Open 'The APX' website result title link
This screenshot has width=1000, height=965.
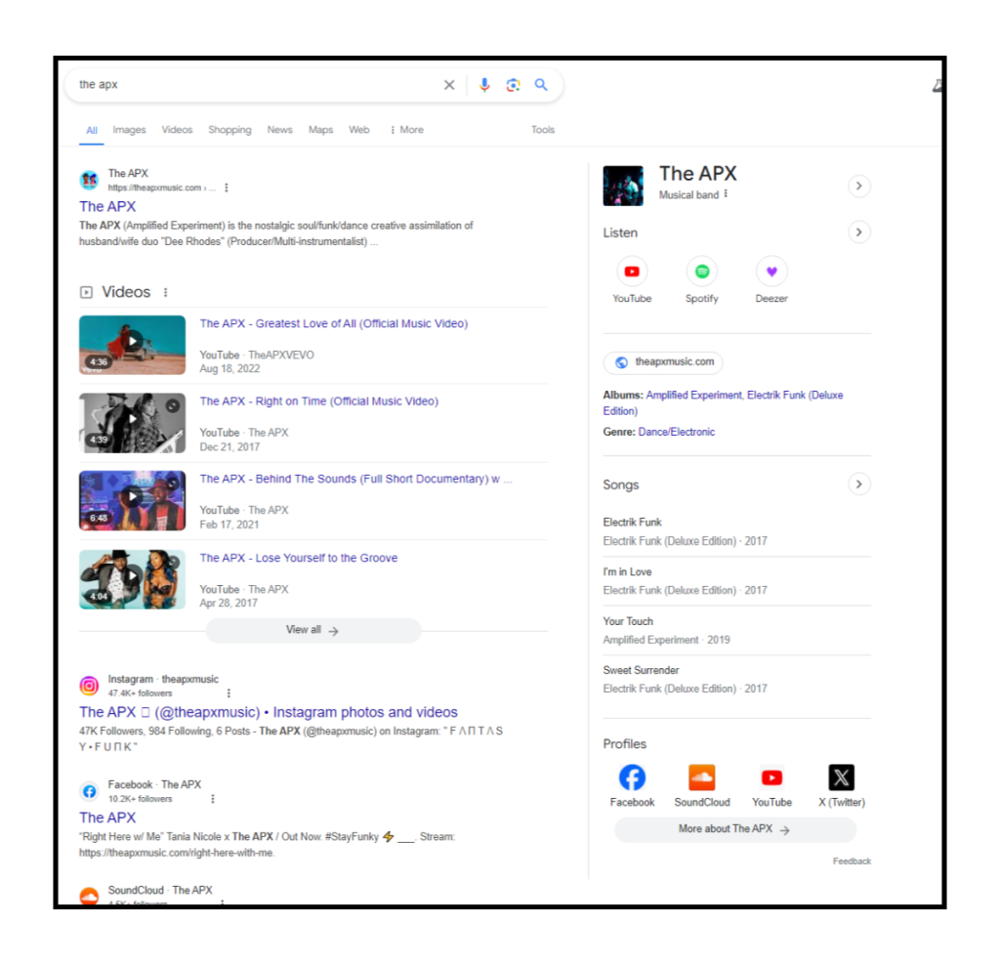click(107, 207)
